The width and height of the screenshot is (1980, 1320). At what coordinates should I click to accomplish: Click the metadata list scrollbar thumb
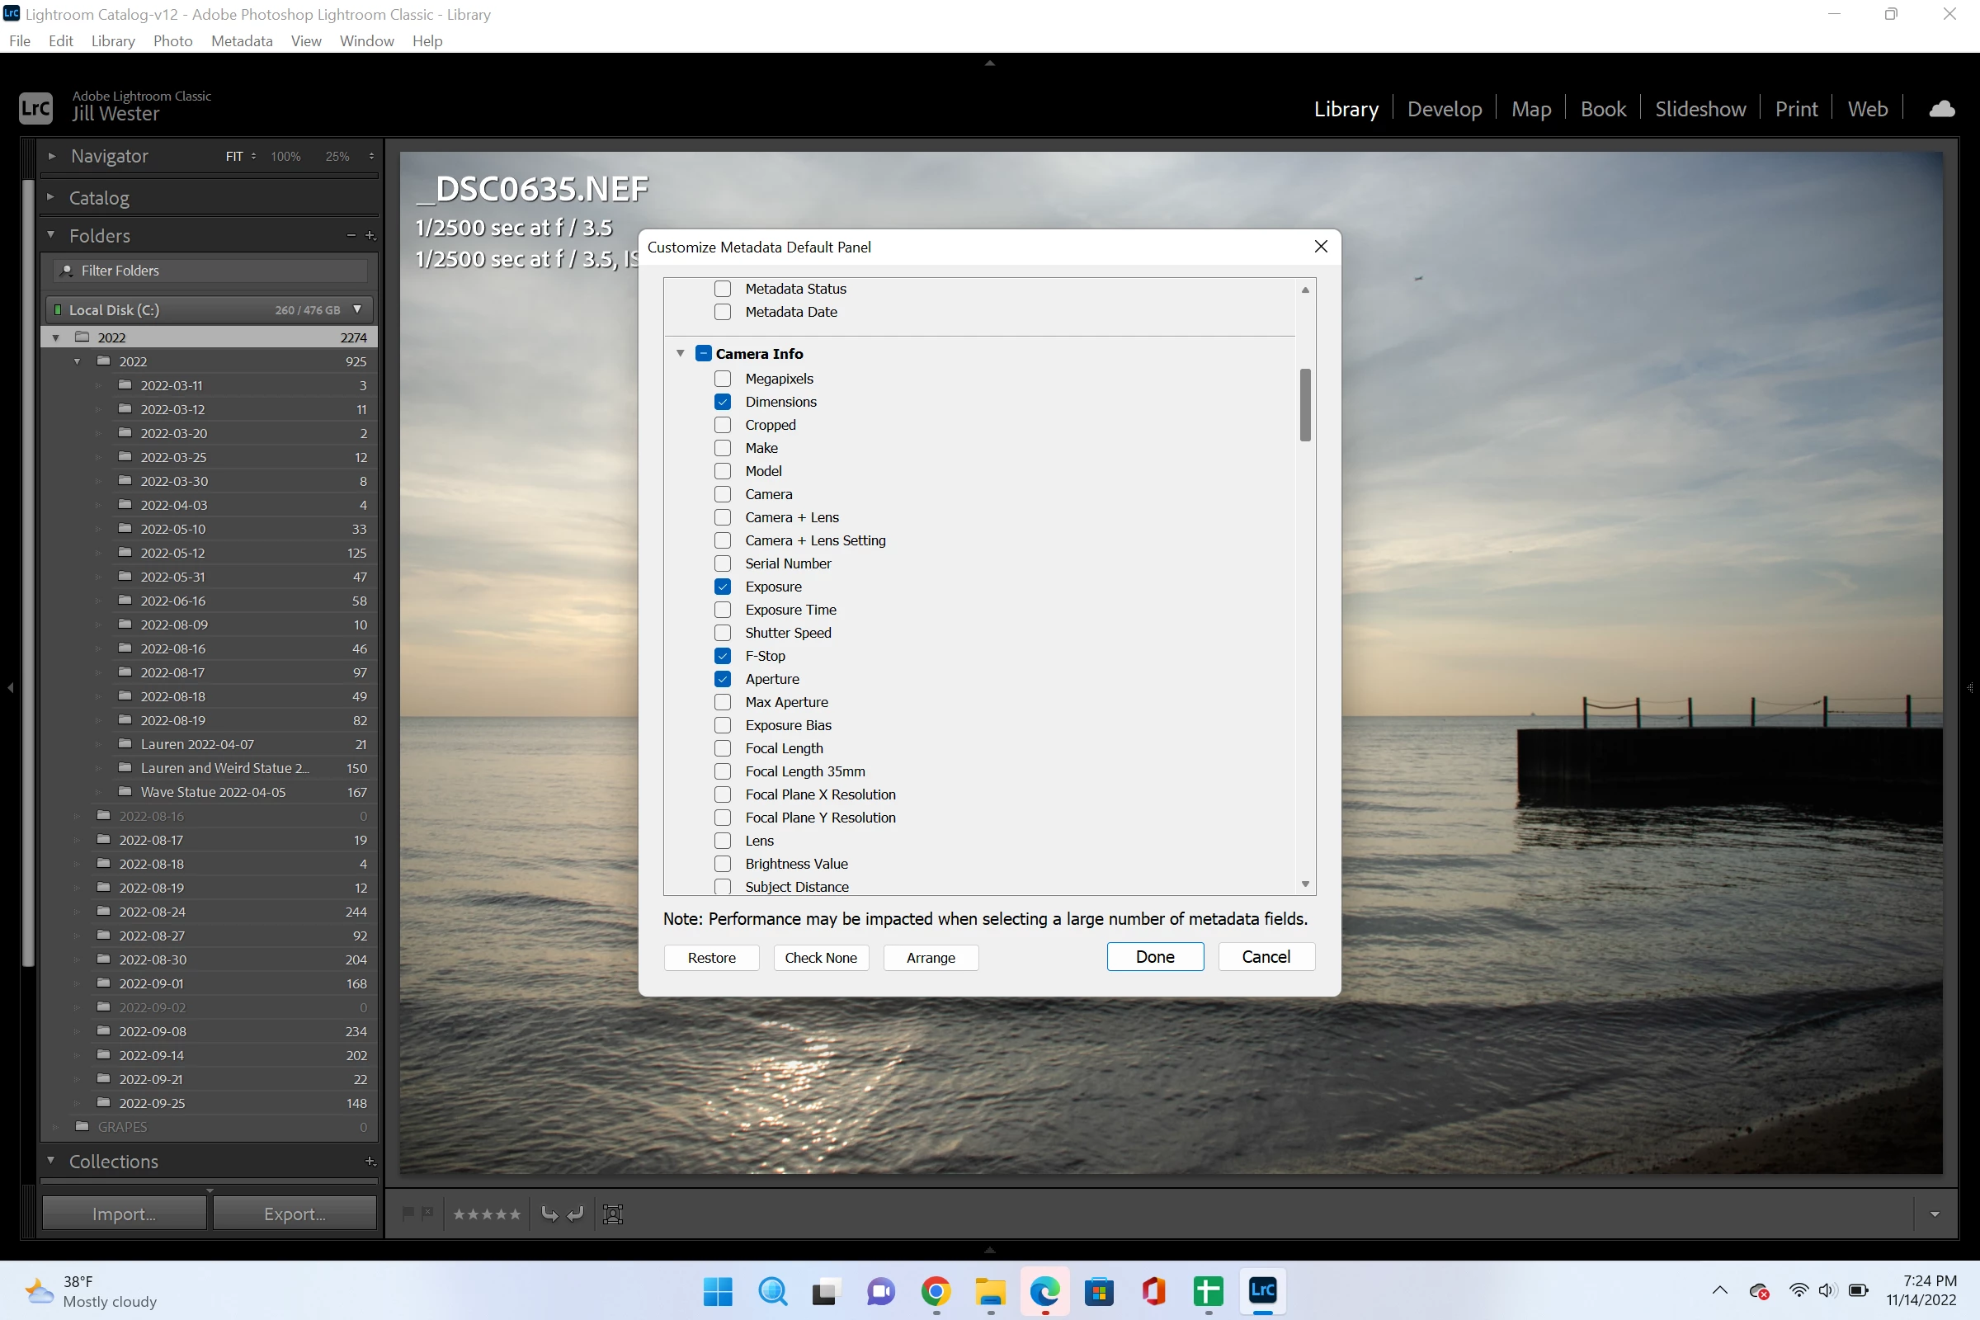pyautogui.click(x=1305, y=405)
